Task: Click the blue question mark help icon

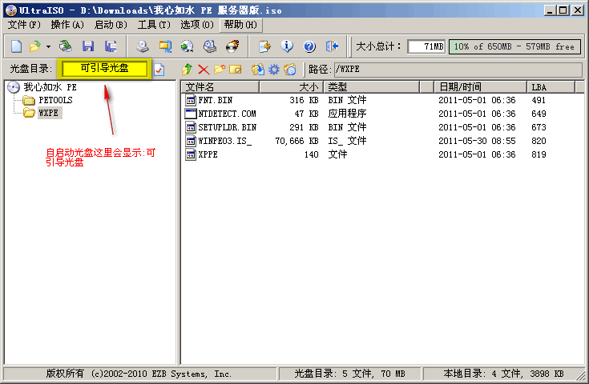Action: (x=309, y=46)
